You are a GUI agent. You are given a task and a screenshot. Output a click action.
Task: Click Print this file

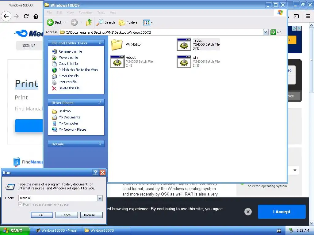pos(67,82)
